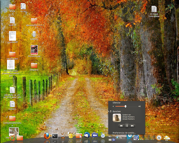Launch Banshee from the dock

coord(103,135)
